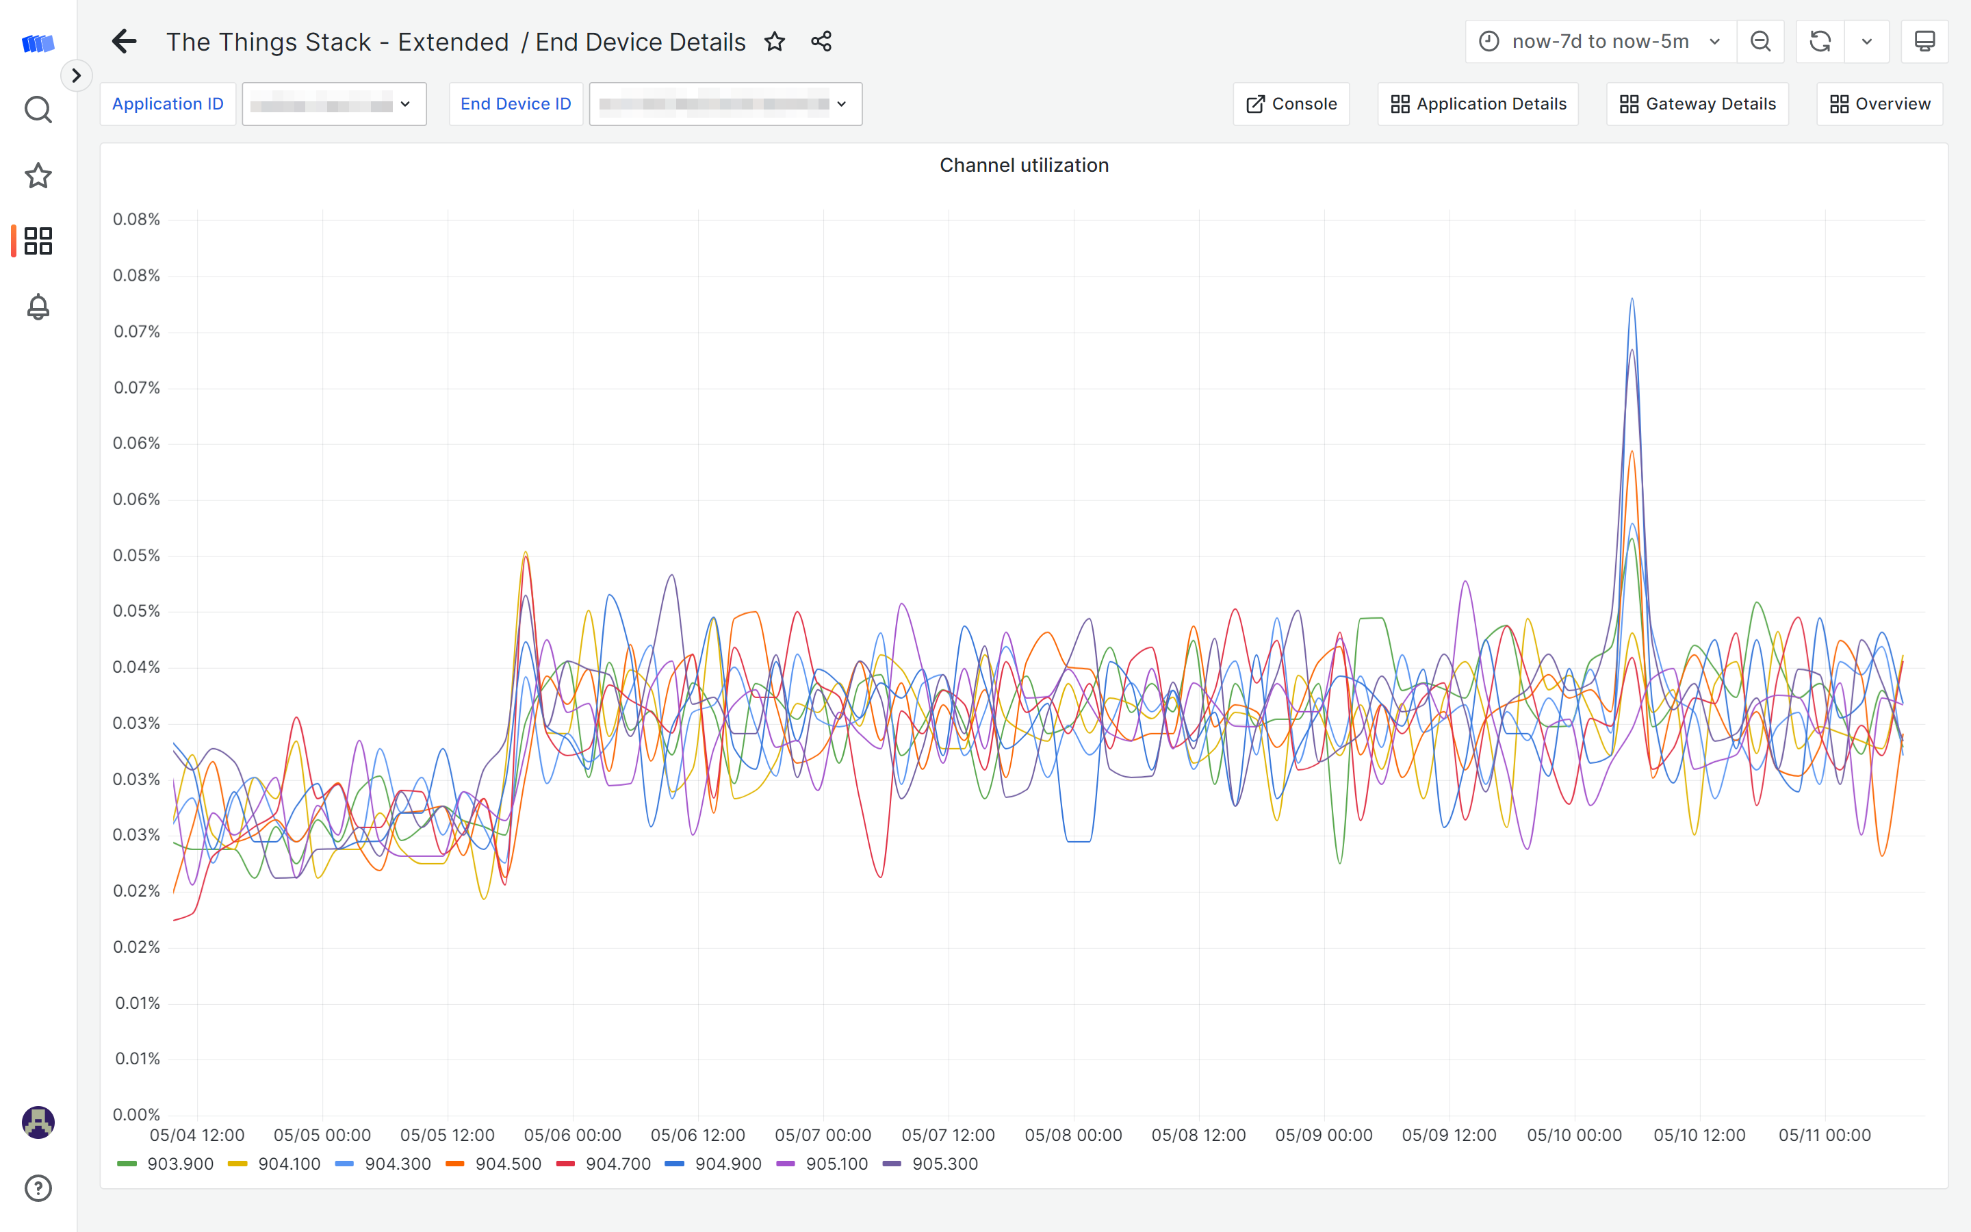This screenshot has width=1971, height=1232.
Task: Click the Console link button
Action: (1291, 104)
